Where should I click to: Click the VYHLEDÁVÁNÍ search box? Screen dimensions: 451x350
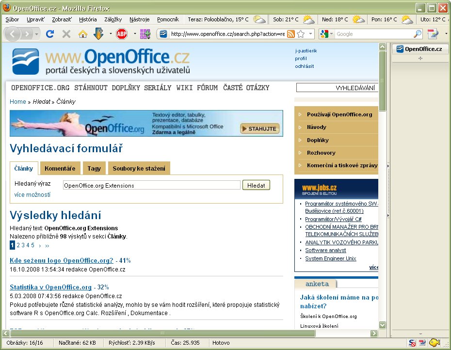click(x=337, y=88)
